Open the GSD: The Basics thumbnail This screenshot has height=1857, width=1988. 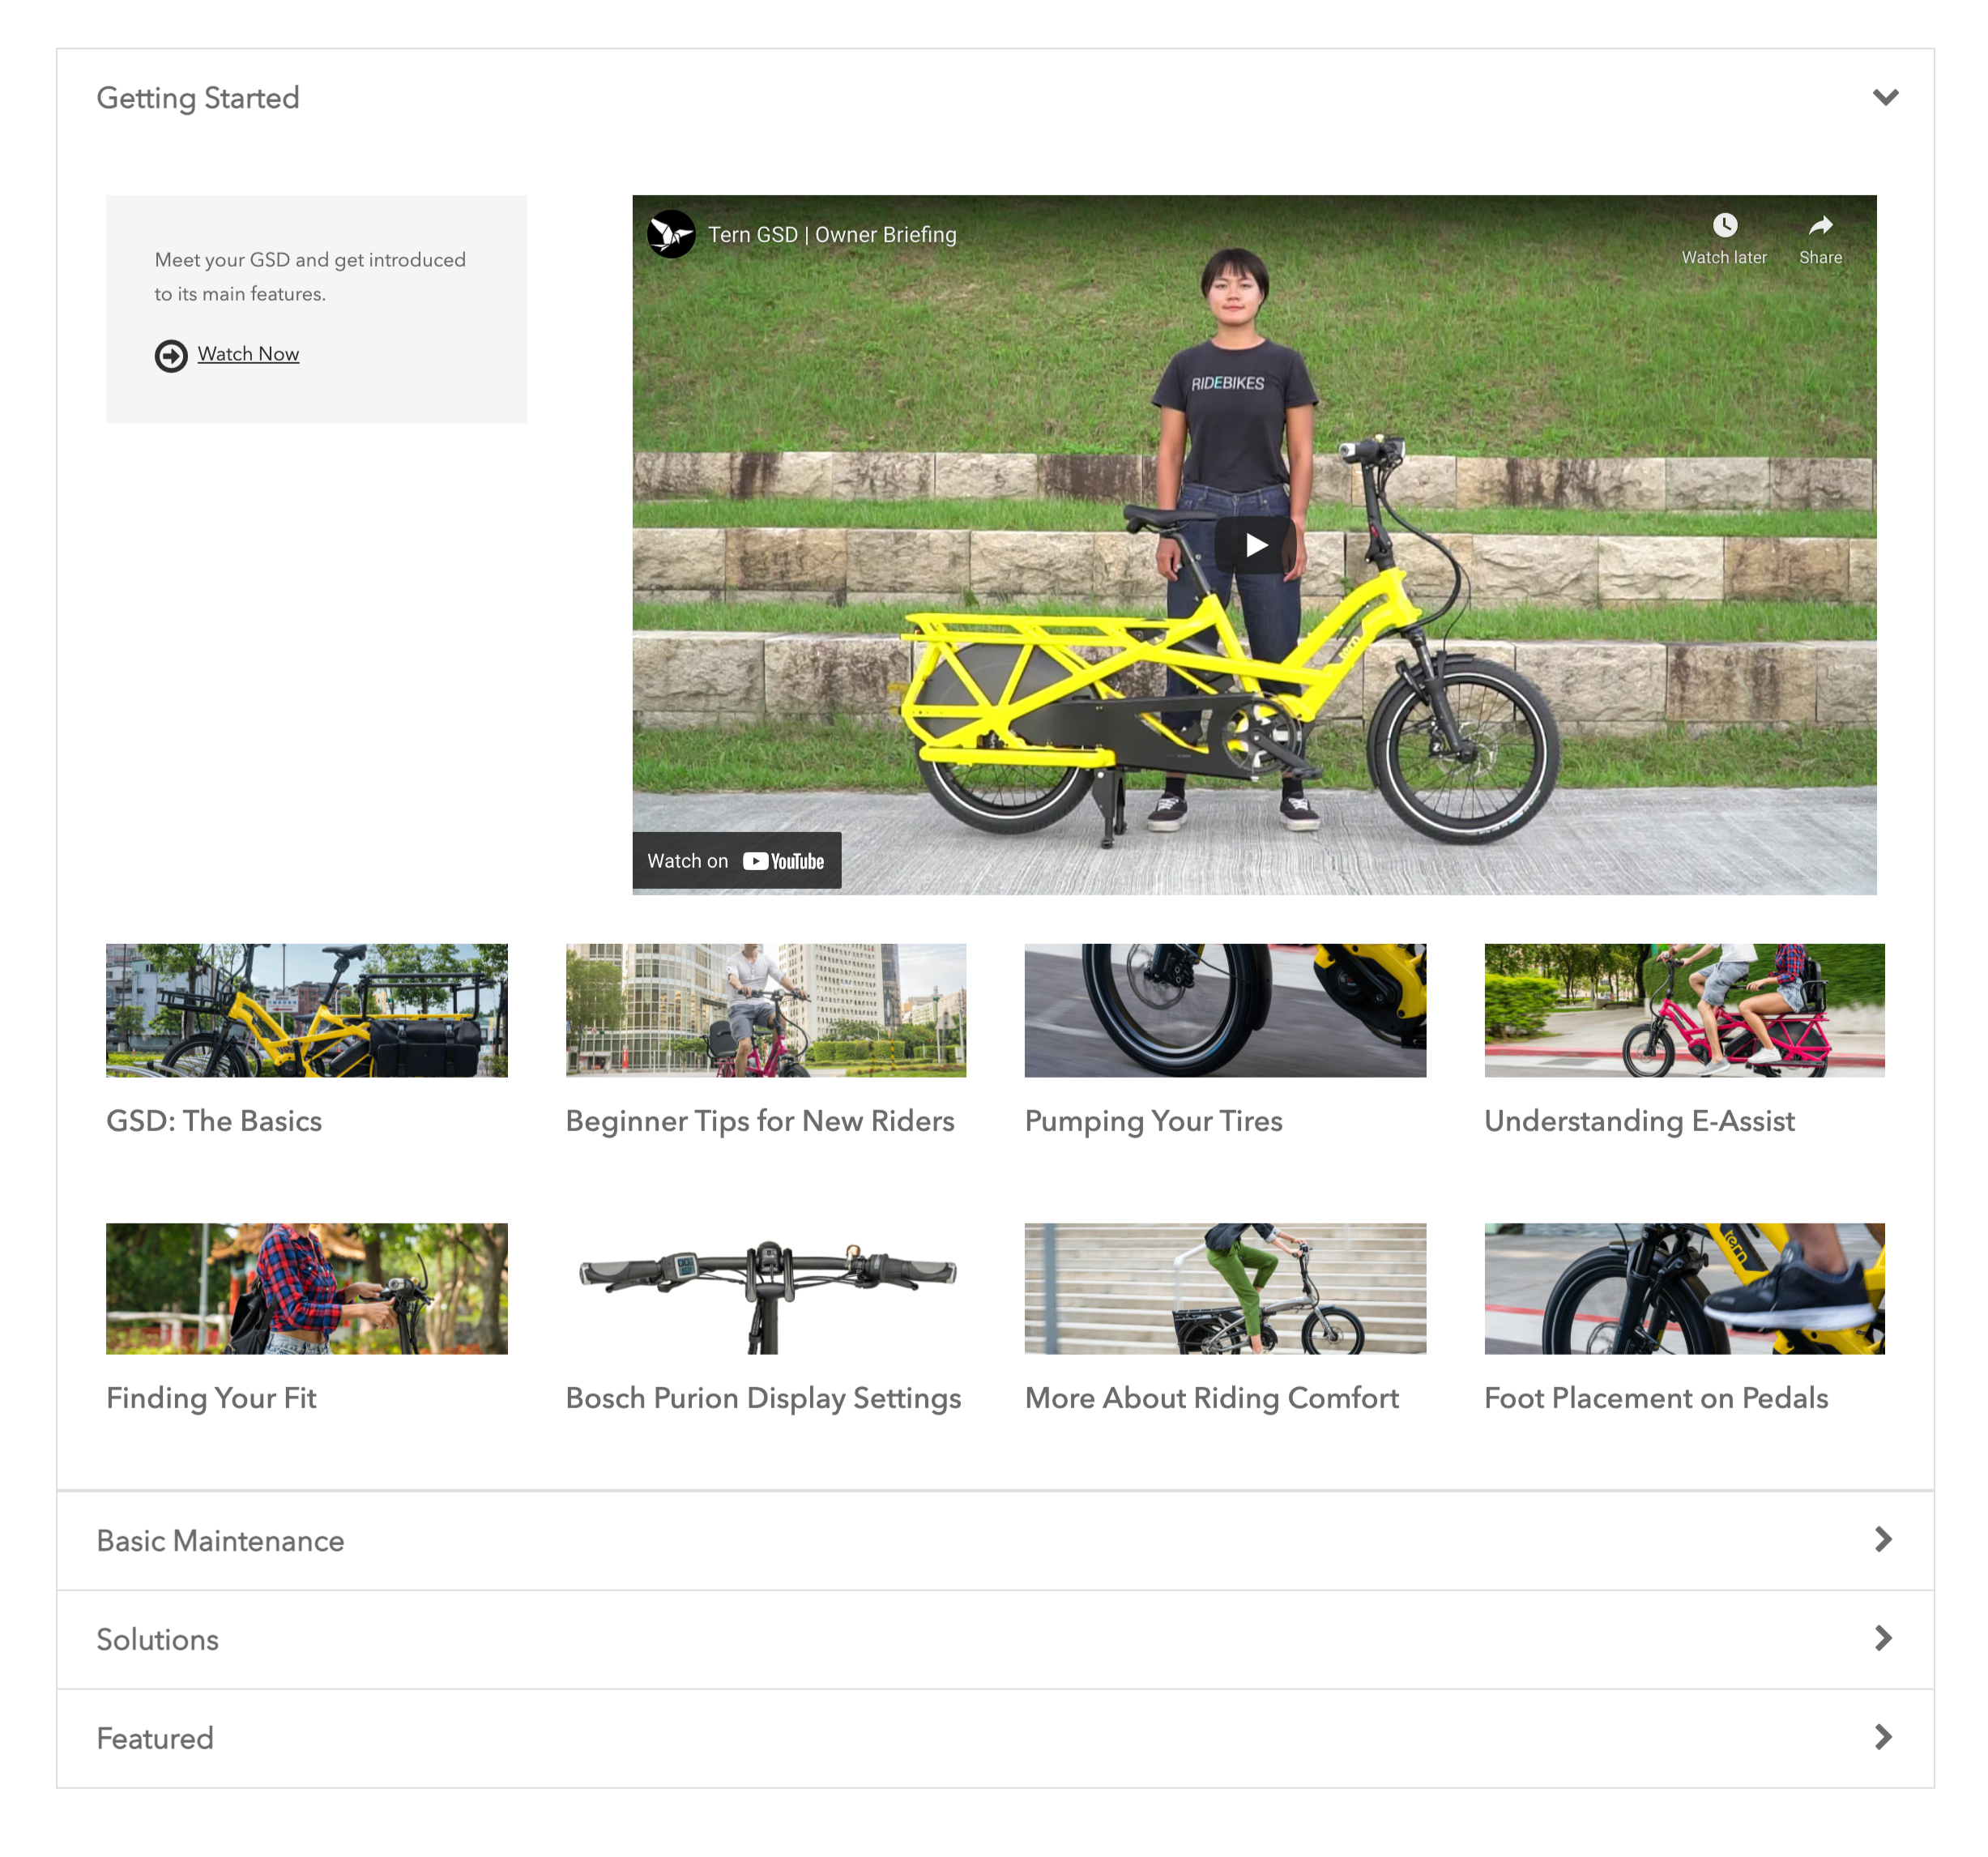pyautogui.click(x=307, y=1010)
